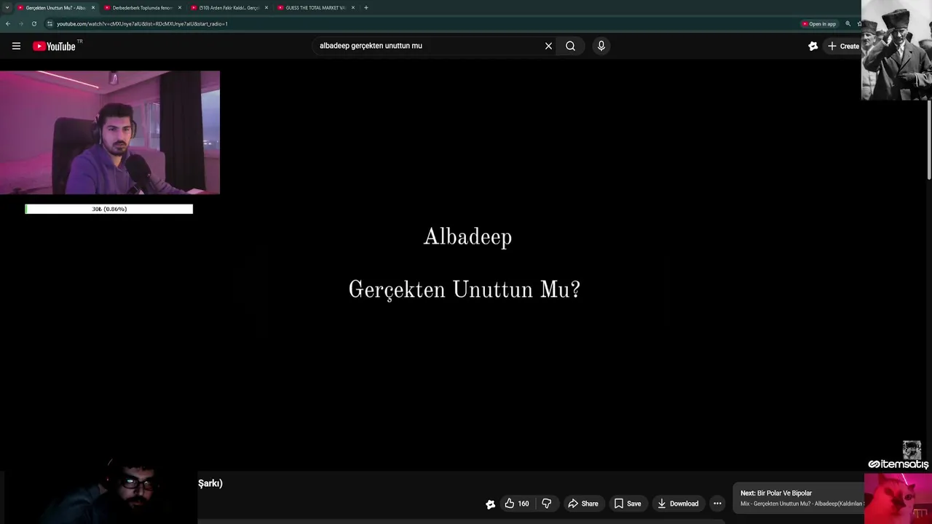Submit search with magnifier button

(x=570, y=46)
